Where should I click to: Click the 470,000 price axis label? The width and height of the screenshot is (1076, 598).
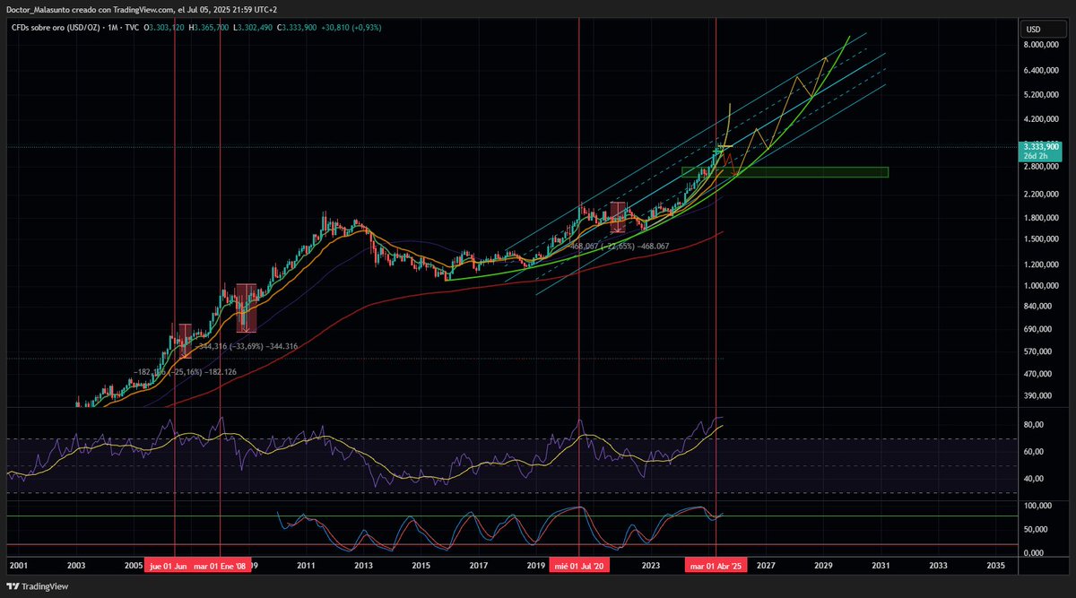coord(1038,375)
